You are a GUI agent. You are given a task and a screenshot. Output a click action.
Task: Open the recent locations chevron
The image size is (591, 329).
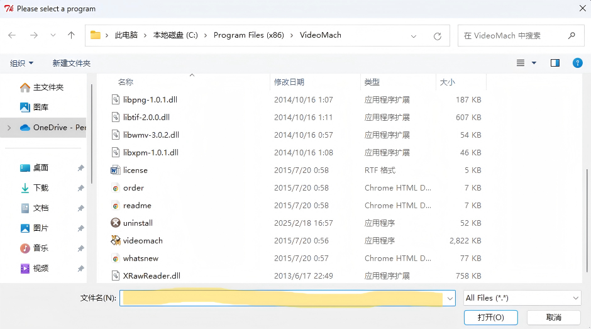click(53, 35)
